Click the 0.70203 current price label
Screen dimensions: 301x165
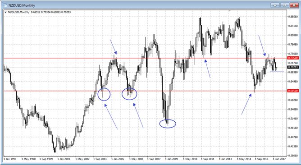pyautogui.click(x=293, y=67)
